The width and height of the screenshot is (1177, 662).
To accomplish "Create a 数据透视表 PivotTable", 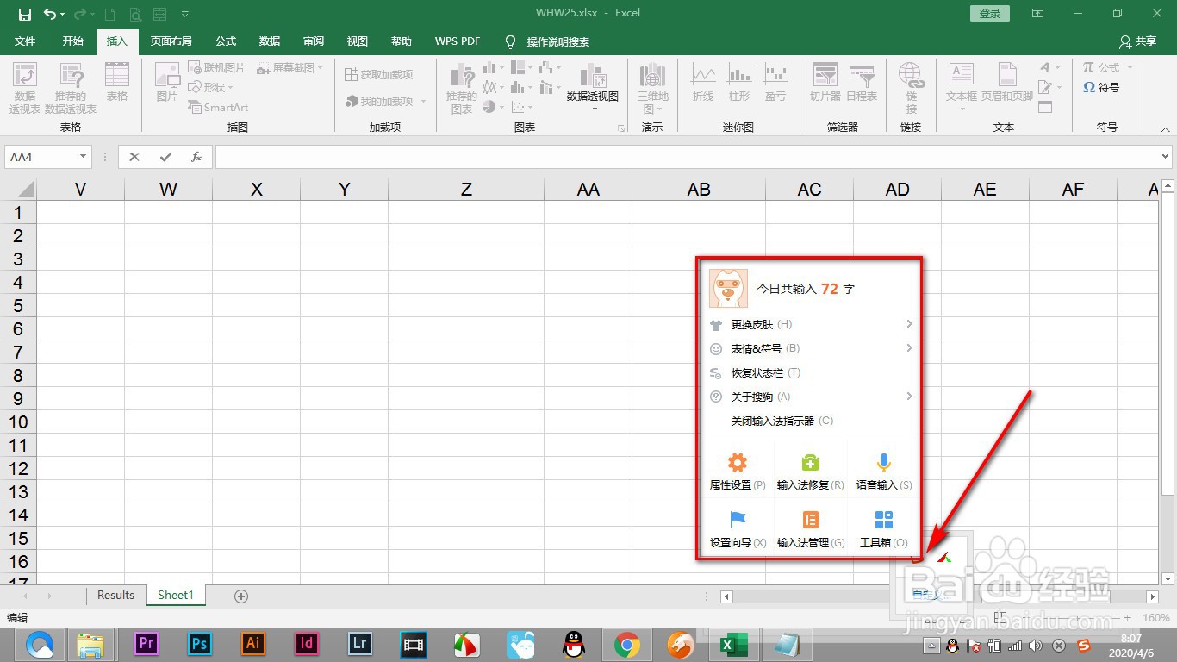I will [24, 86].
